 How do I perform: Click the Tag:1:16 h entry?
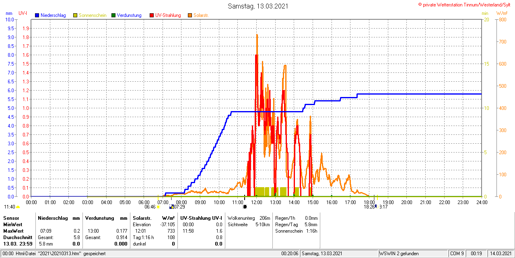pos(143,237)
